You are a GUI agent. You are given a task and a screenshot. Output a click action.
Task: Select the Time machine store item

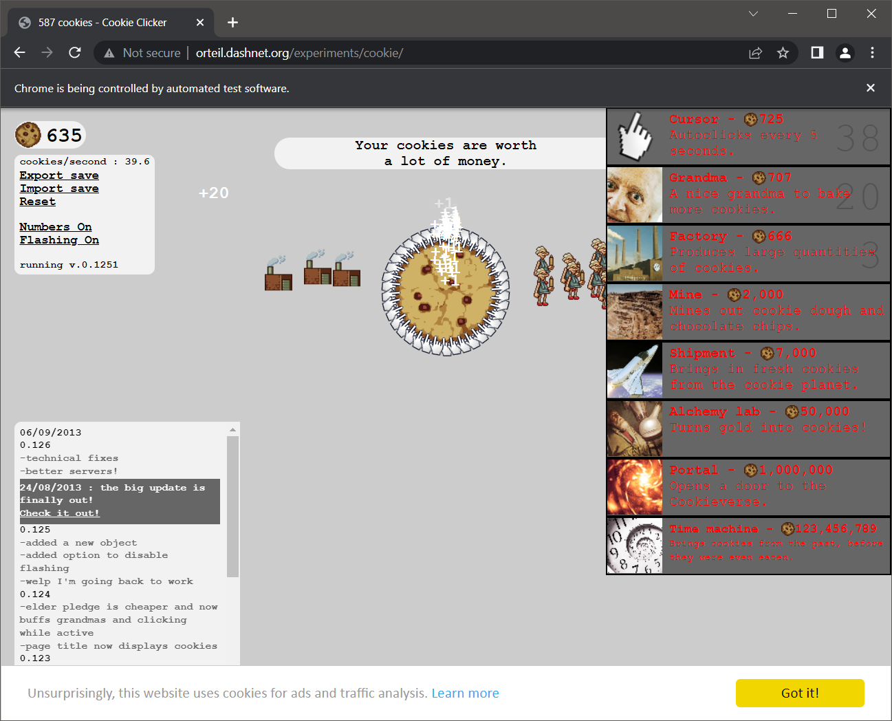click(x=748, y=546)
